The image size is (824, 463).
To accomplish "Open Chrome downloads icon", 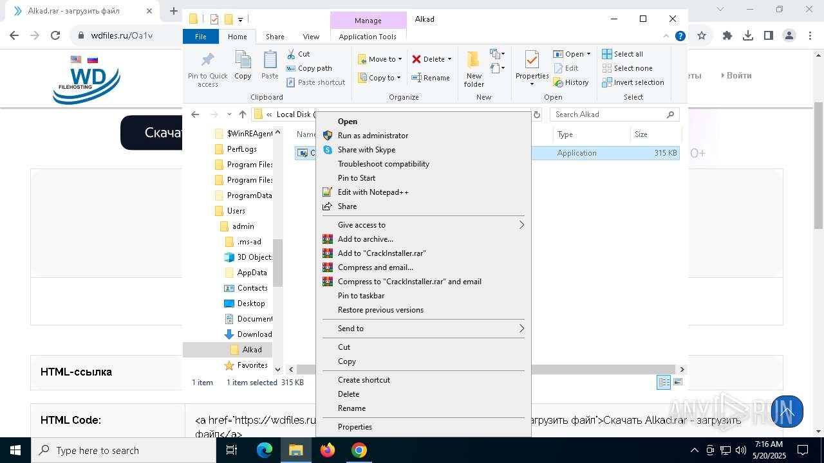I will tap(748, 35).
